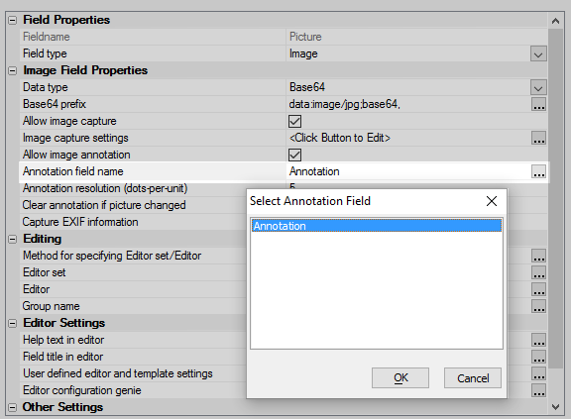This screenshot has height=419, width=571.
Task: Open Group name ellipsis button
Action: coord(538,306)
